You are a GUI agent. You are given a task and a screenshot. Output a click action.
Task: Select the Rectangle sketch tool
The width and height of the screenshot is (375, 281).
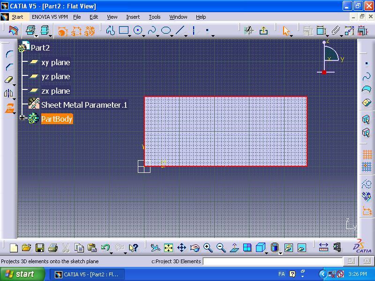click(x=124, y=30)
